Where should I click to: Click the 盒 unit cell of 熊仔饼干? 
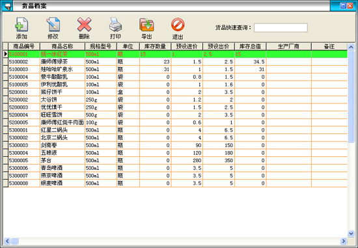pos(128,92)
